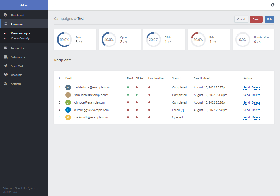Viewport: 280px width, 196px height.
Task: Go to Newsletters section
Action: click(x=24, y=48)
